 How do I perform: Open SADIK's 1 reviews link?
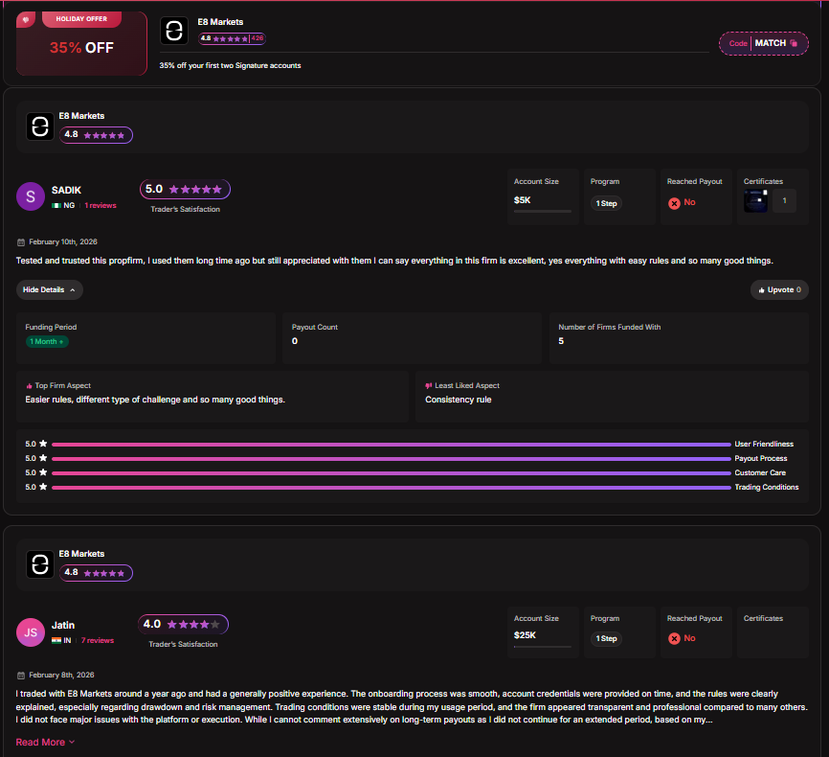click(100, 205)
